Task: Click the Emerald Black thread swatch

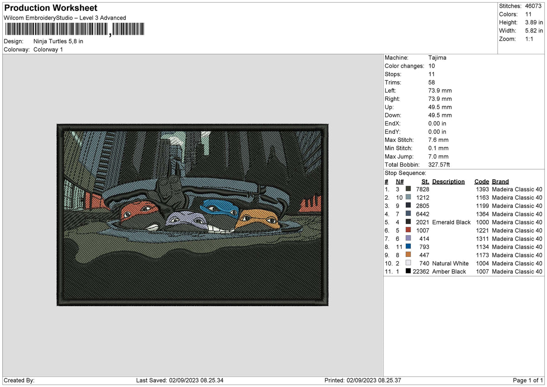Action: tap(408, 222)
